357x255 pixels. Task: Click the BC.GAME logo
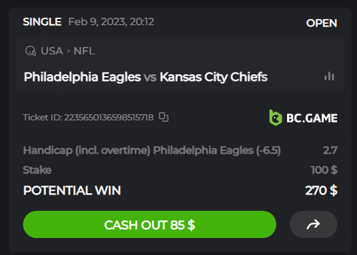coord(303,118)
